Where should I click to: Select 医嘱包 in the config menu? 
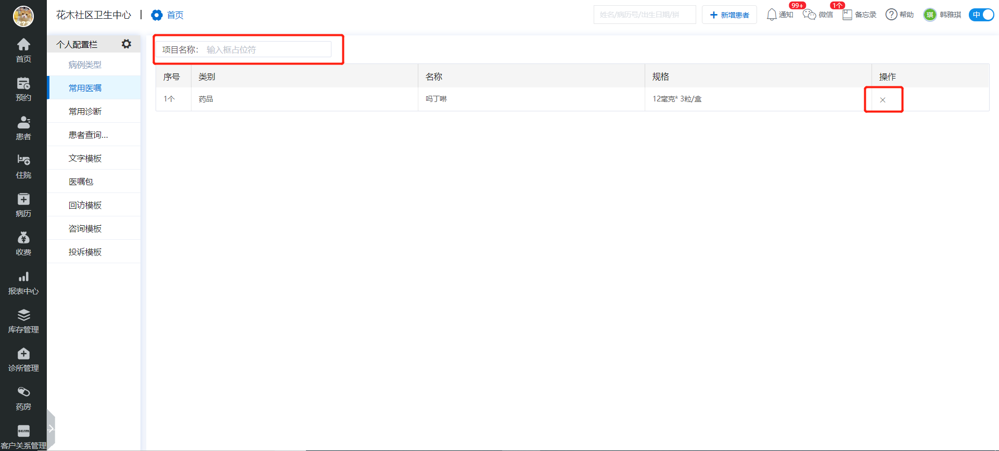[x=94, y=182]
